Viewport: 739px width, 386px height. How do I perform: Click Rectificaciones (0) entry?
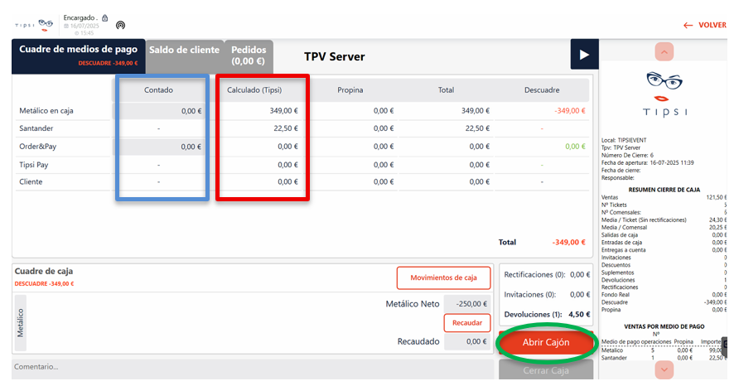pos(547,275)
